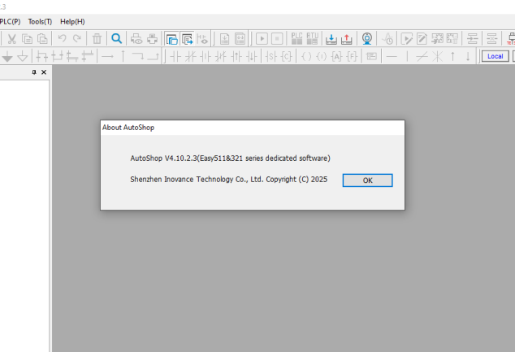Click the {S} step instruction icon

pyautogui.click(x=271, y=57)
